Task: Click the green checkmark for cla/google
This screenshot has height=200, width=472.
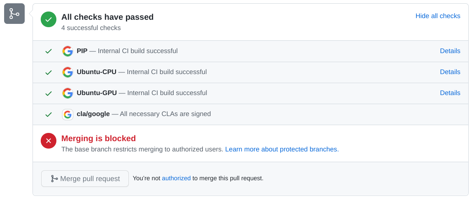Action: pos(49,114)
